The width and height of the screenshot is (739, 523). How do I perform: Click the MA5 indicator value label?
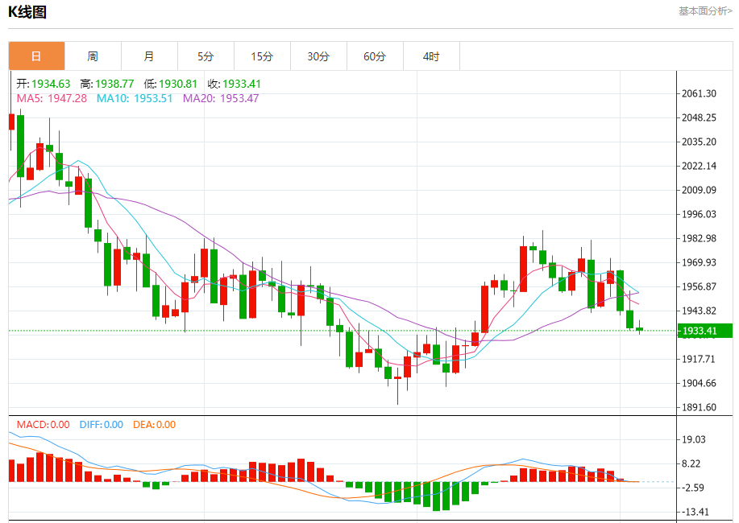(x=52, y=98)
